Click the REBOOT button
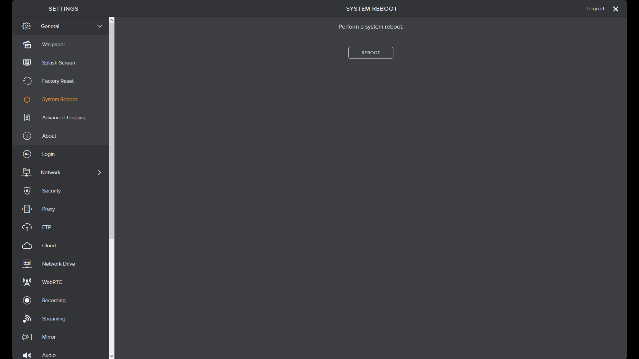The width and height of the screenshot is (639, 359). click(371, 53)
